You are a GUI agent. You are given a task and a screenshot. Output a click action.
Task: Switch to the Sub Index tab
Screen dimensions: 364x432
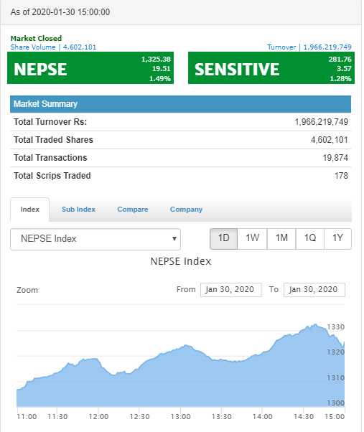[x=78, y=210]
